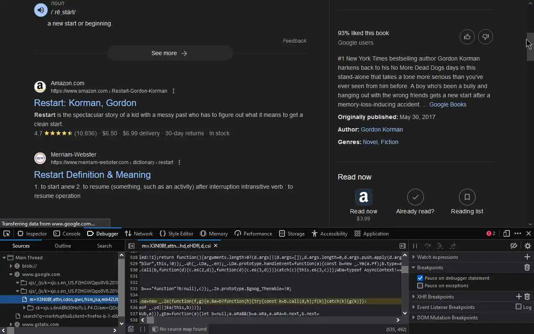Switch to the Search sidebar tab
The height and width of the screenshot is (334, 534).
coord(104,246)
